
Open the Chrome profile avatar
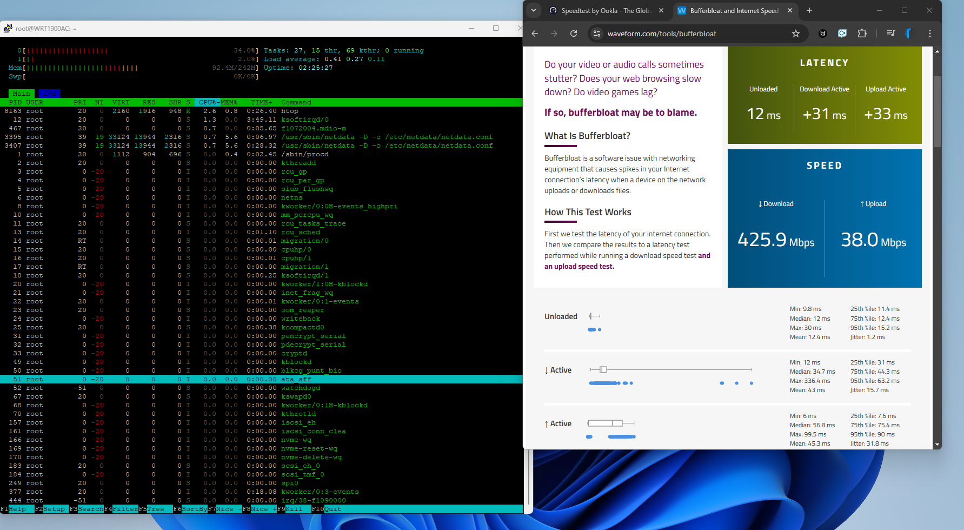pyautogui.click(x=909, y=34)
